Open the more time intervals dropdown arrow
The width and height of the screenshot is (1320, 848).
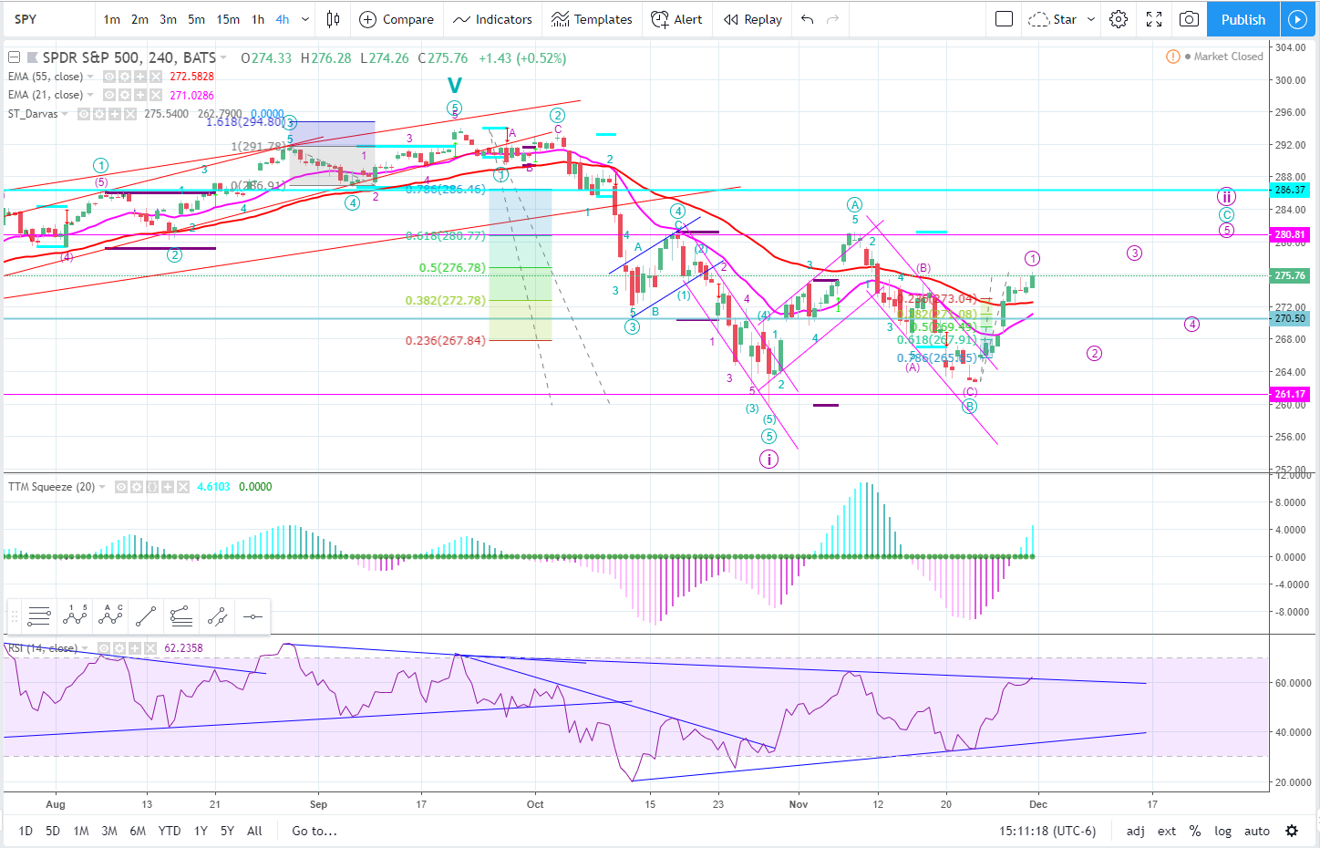305,19
